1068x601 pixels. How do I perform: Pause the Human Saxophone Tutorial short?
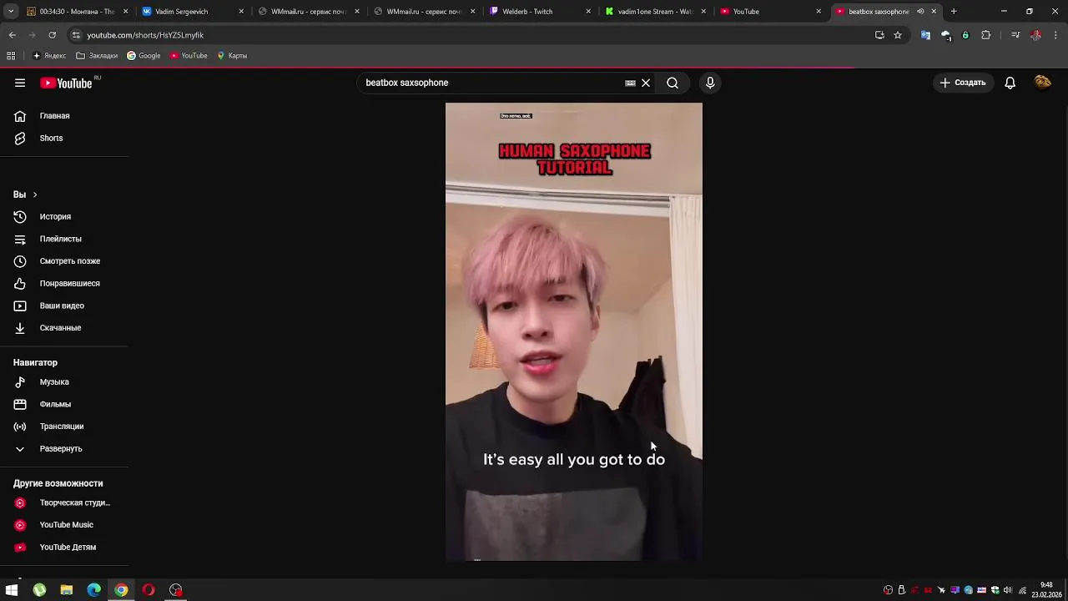click(x=574, y=331)
